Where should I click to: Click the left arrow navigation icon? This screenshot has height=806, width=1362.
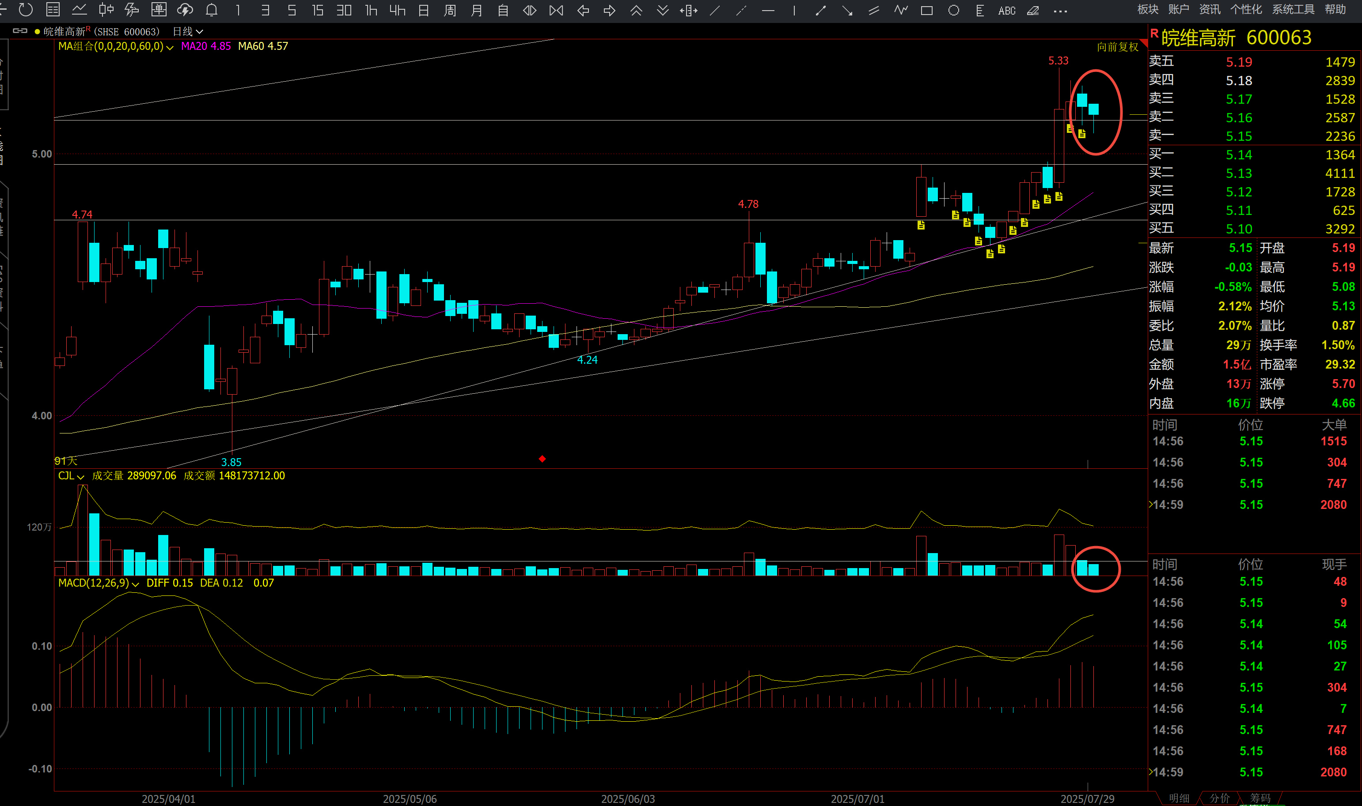(583, 10)
